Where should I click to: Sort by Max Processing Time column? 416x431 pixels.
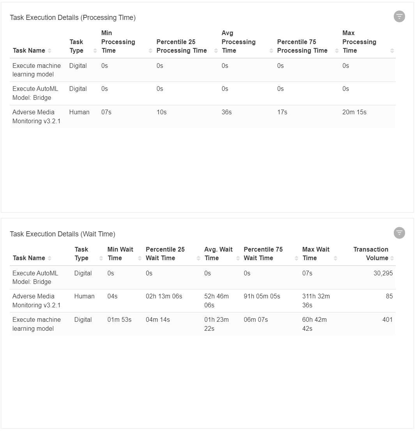click(x=392, y=51)
